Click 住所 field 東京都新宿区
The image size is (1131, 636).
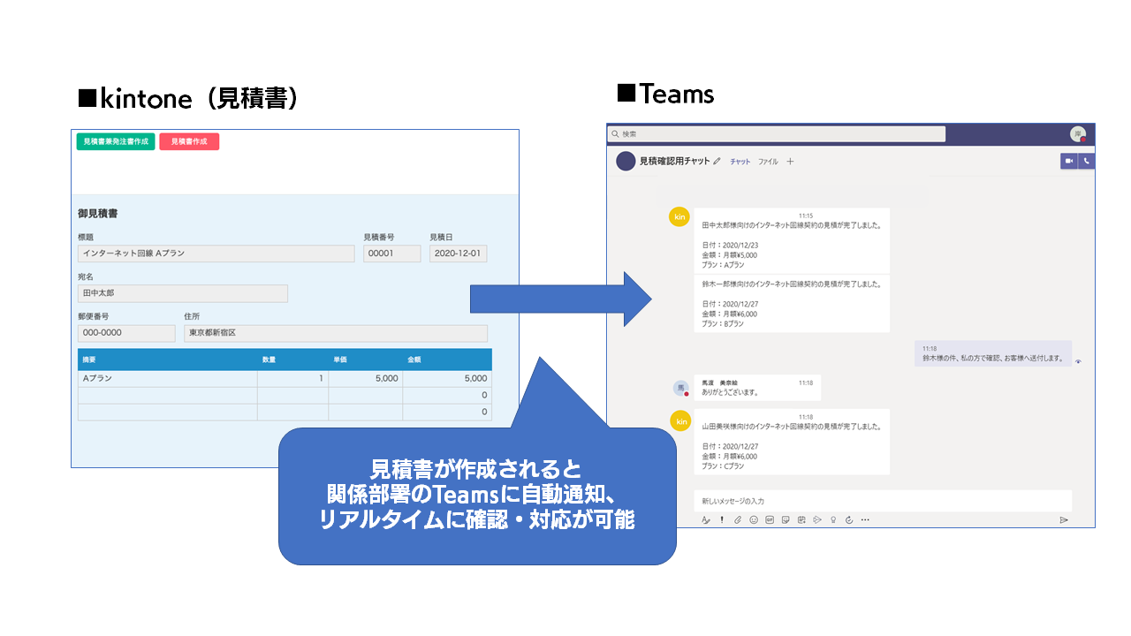(x=336, y=333)
